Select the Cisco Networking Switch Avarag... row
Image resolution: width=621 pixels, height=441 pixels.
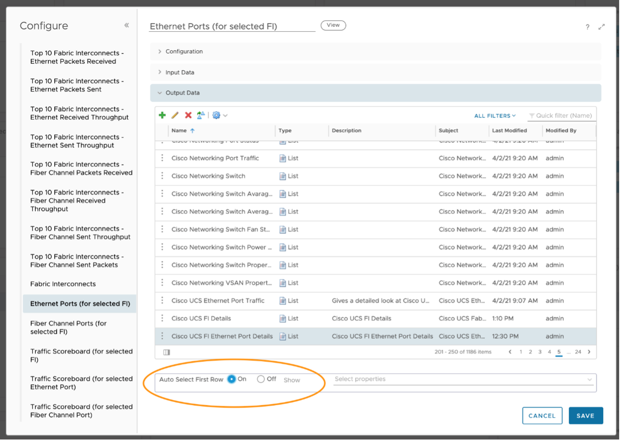coord(375,194)
